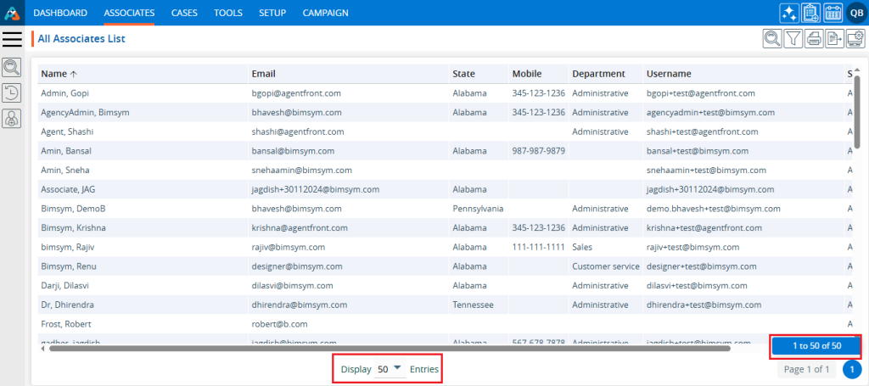Switch to the DASHBOARD tab
The image size is (869, 386).
60,13
